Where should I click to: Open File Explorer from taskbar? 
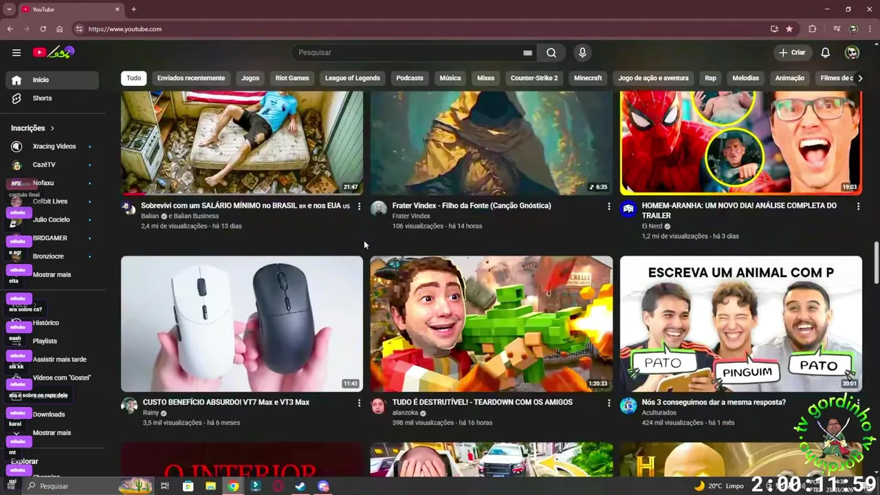[x=211, y=486]
